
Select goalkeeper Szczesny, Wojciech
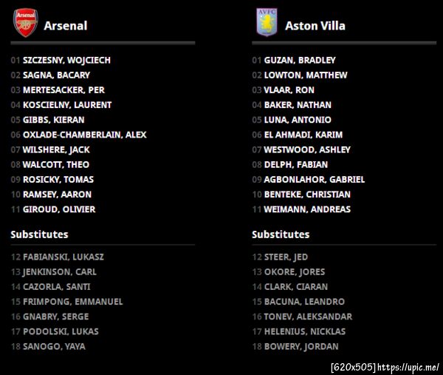tap(66, 60)
